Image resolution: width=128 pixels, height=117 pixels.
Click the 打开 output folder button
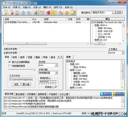[119, 12]
